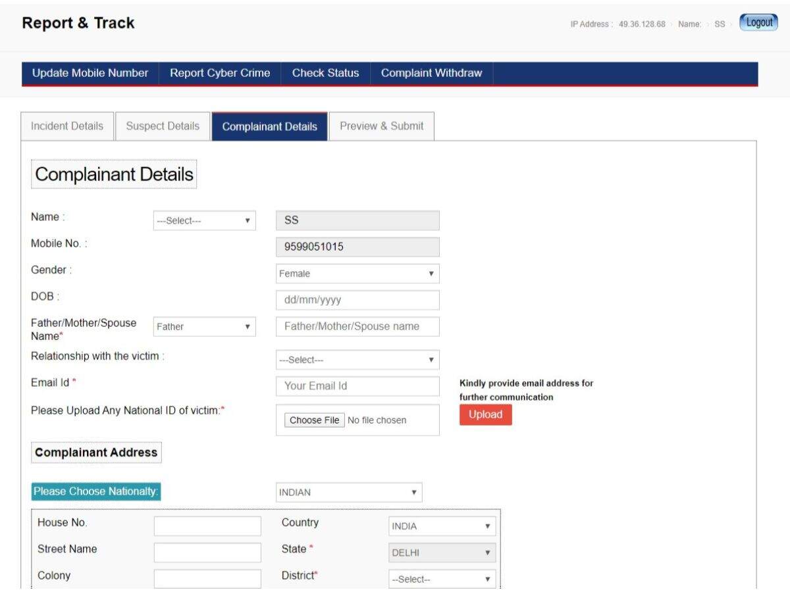Image resolution: width=790 pixels, height=592 pixels.
Task: Navigate to Check Status
Action: coord(326,73)
